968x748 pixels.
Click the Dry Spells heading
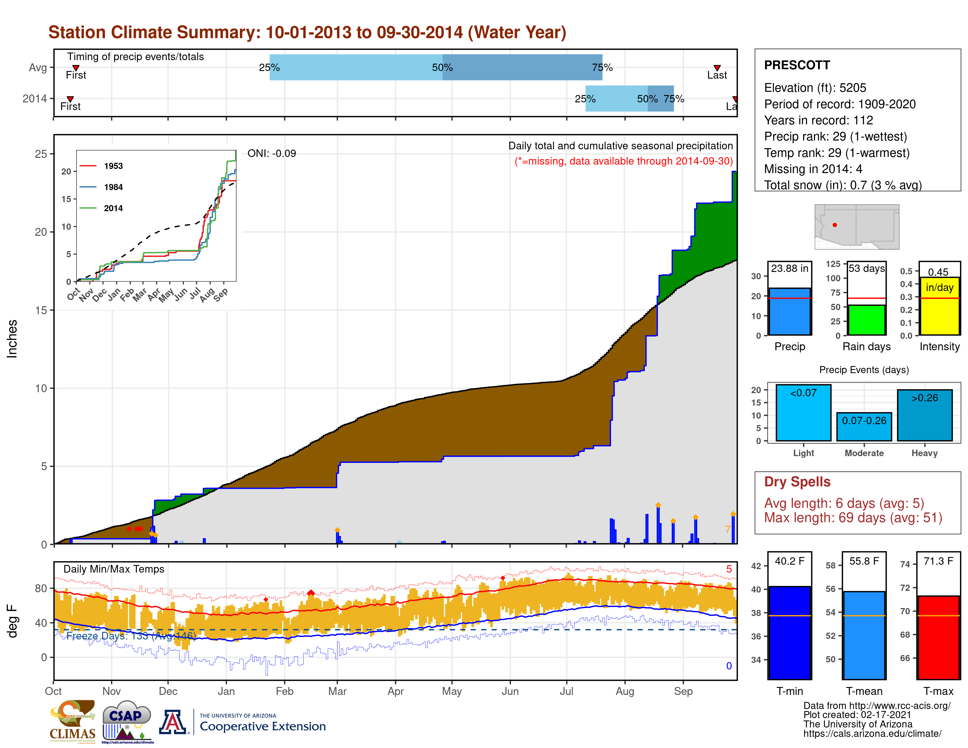click(797, 482)
